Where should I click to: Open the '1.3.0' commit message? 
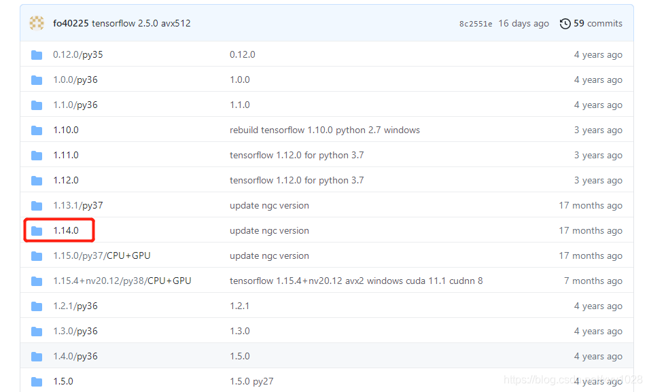(x=240, y=332)
